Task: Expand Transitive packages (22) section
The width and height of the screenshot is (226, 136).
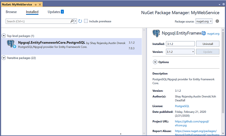Action: pyautogui.click(x=3, y=58)
